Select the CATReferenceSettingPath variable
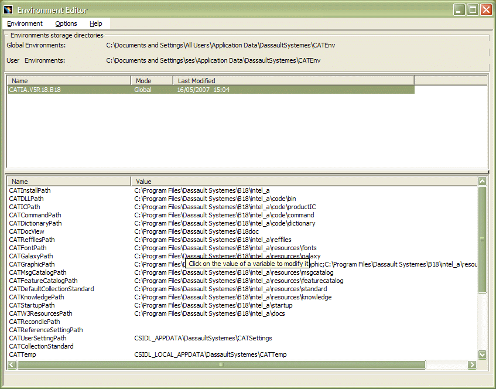This screenshot has height=389, width=496. tap(46, 330)
